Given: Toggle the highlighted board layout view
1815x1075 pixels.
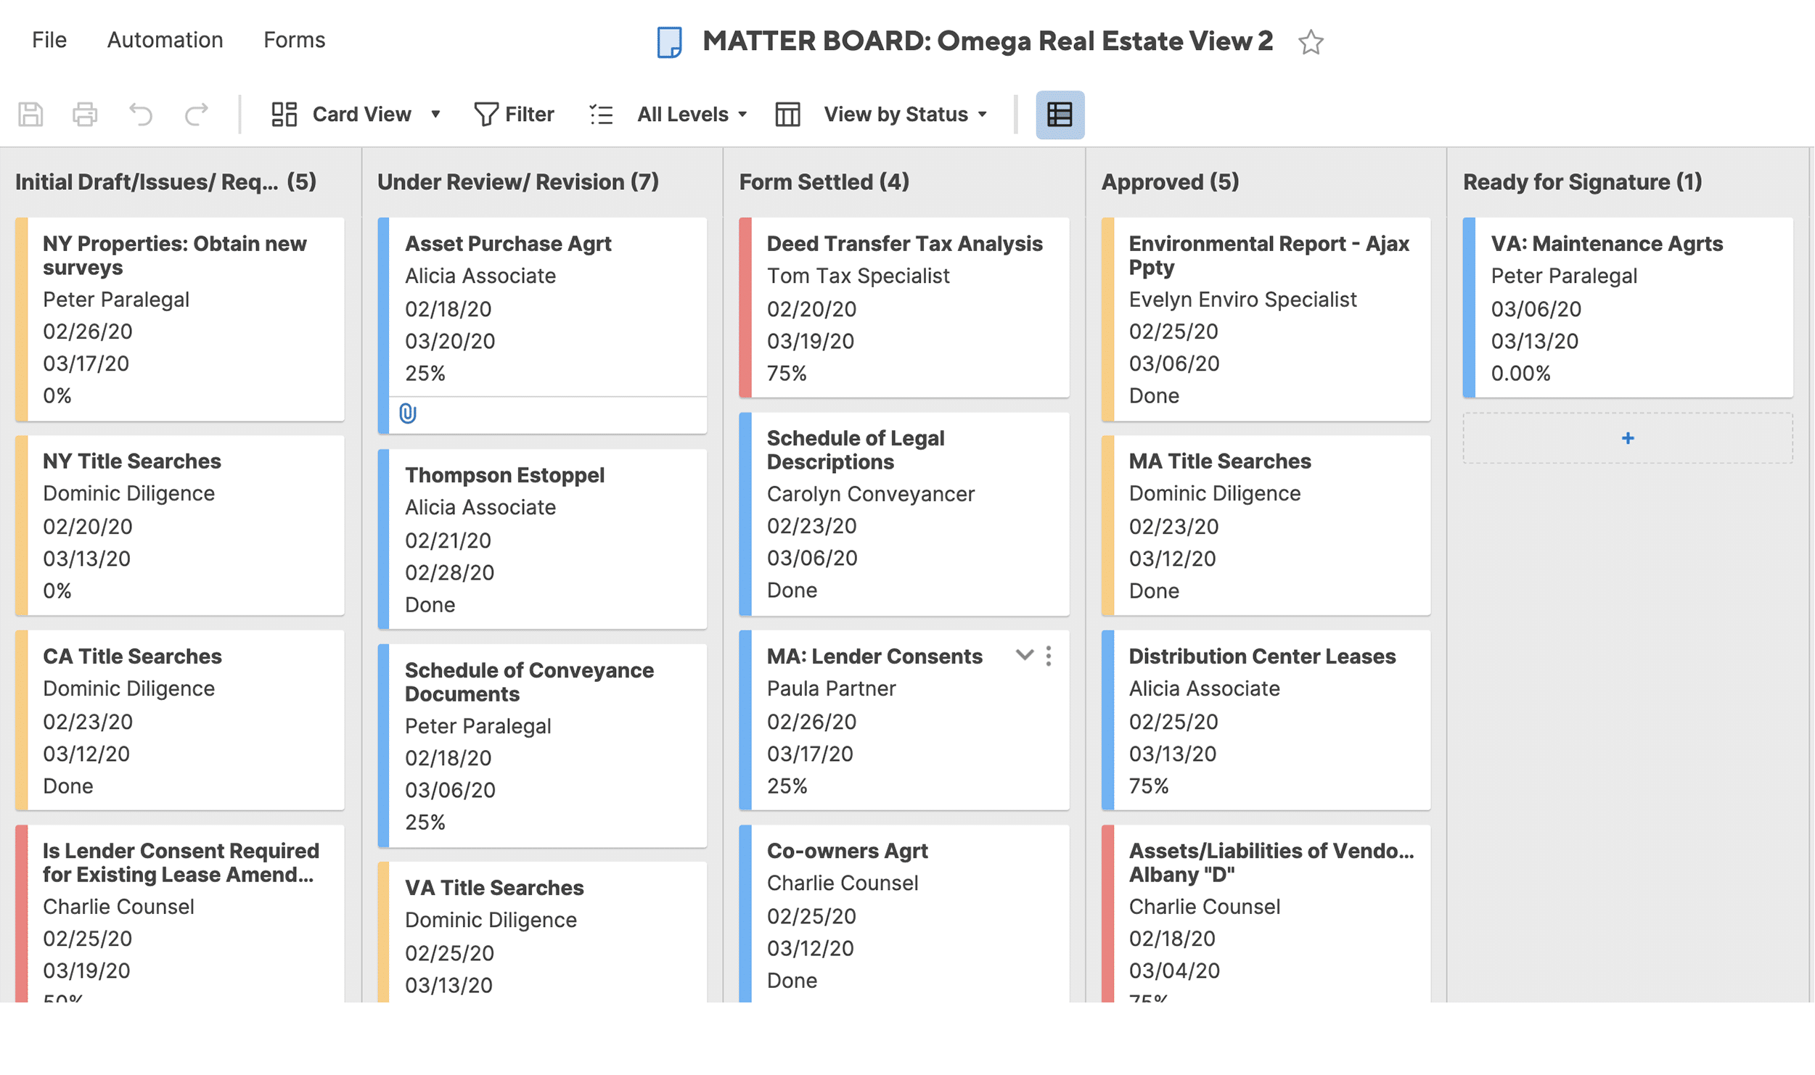Looking at the screenshot, I should pos(1060,114).
